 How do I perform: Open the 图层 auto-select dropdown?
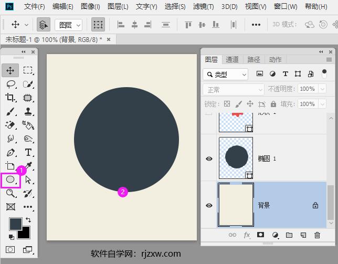[68, 25]
